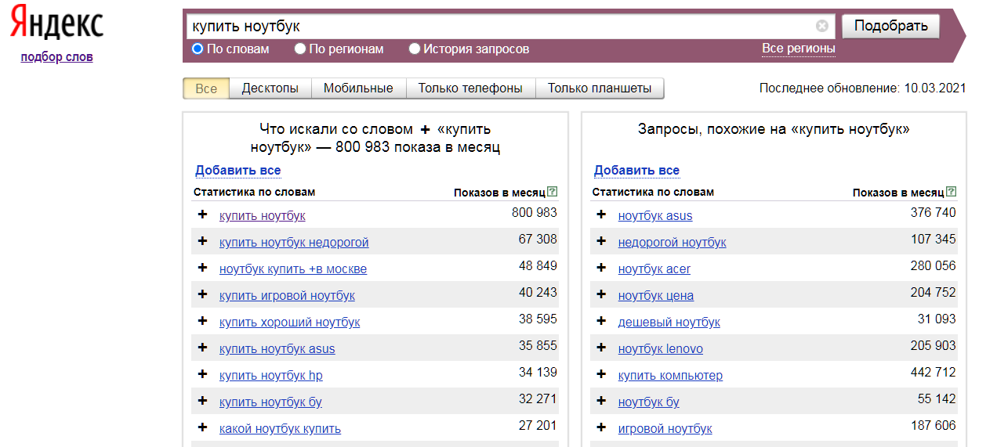997x447 pixels.
Task: Add 'недорогой ноутбук' plus icon
Action: pyautogui.click(x=601, y=241)
